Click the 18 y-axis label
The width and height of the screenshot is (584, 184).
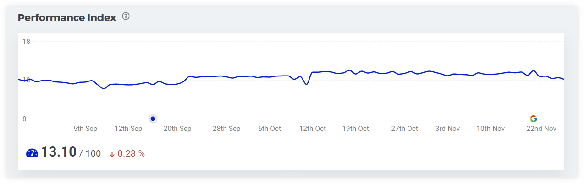pyautogui.click(x=26, y=42)
